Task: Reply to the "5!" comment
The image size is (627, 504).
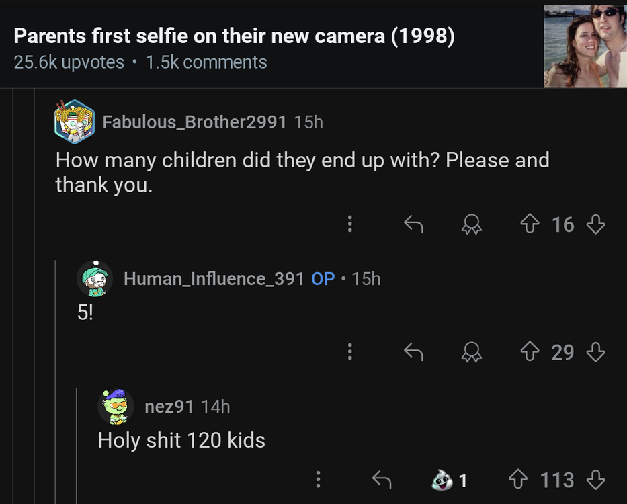Action: click(414, 352)
